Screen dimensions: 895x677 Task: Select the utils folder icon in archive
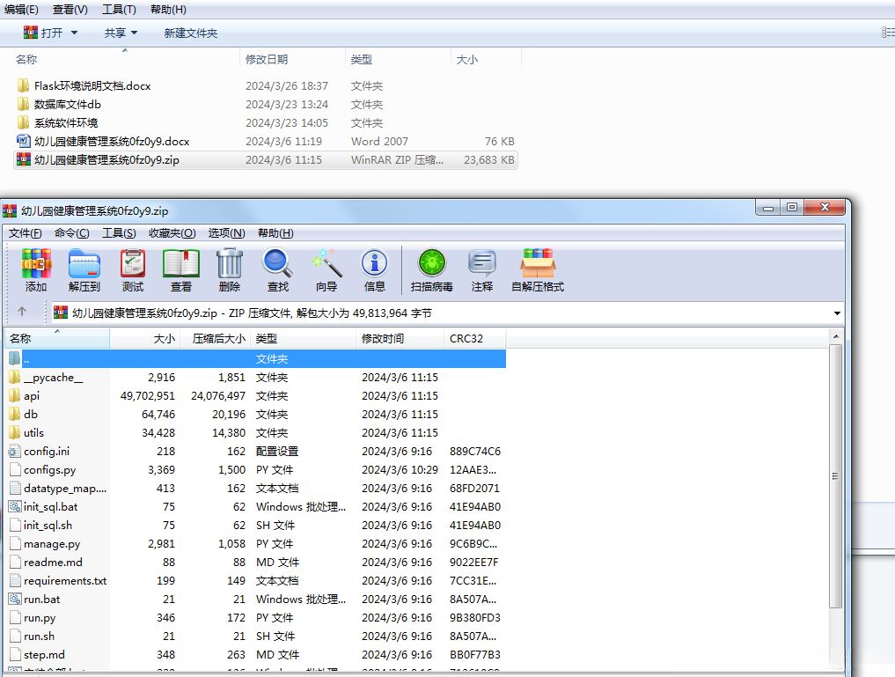[15, 432]
